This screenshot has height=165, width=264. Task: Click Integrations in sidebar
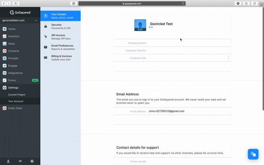click(x=15, y=73)
